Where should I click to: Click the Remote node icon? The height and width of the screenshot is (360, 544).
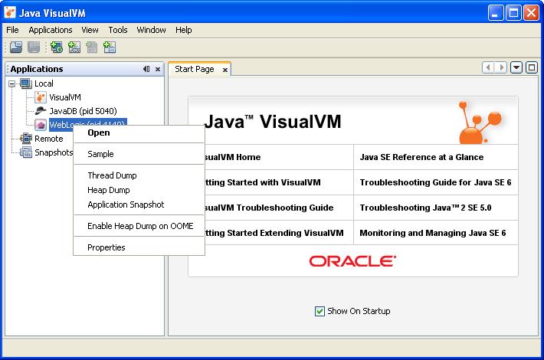26,139
